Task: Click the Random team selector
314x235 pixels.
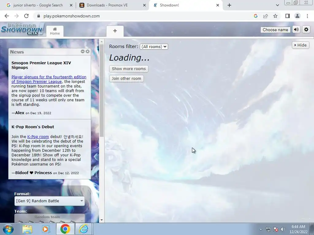Action: pyautogui.click(x=49, y=218)
